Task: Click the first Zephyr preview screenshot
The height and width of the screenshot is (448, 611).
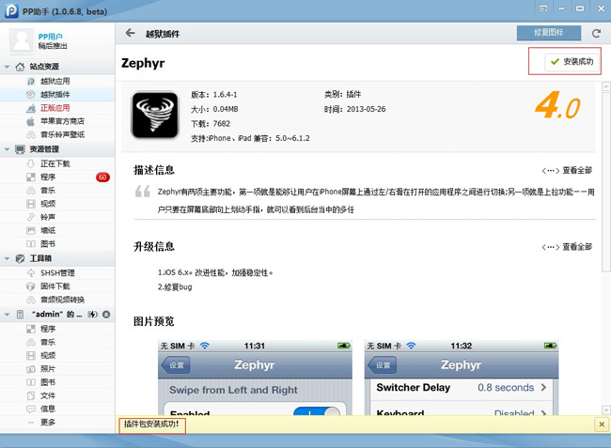Action: pyautogui.click(x=251, y=378)
